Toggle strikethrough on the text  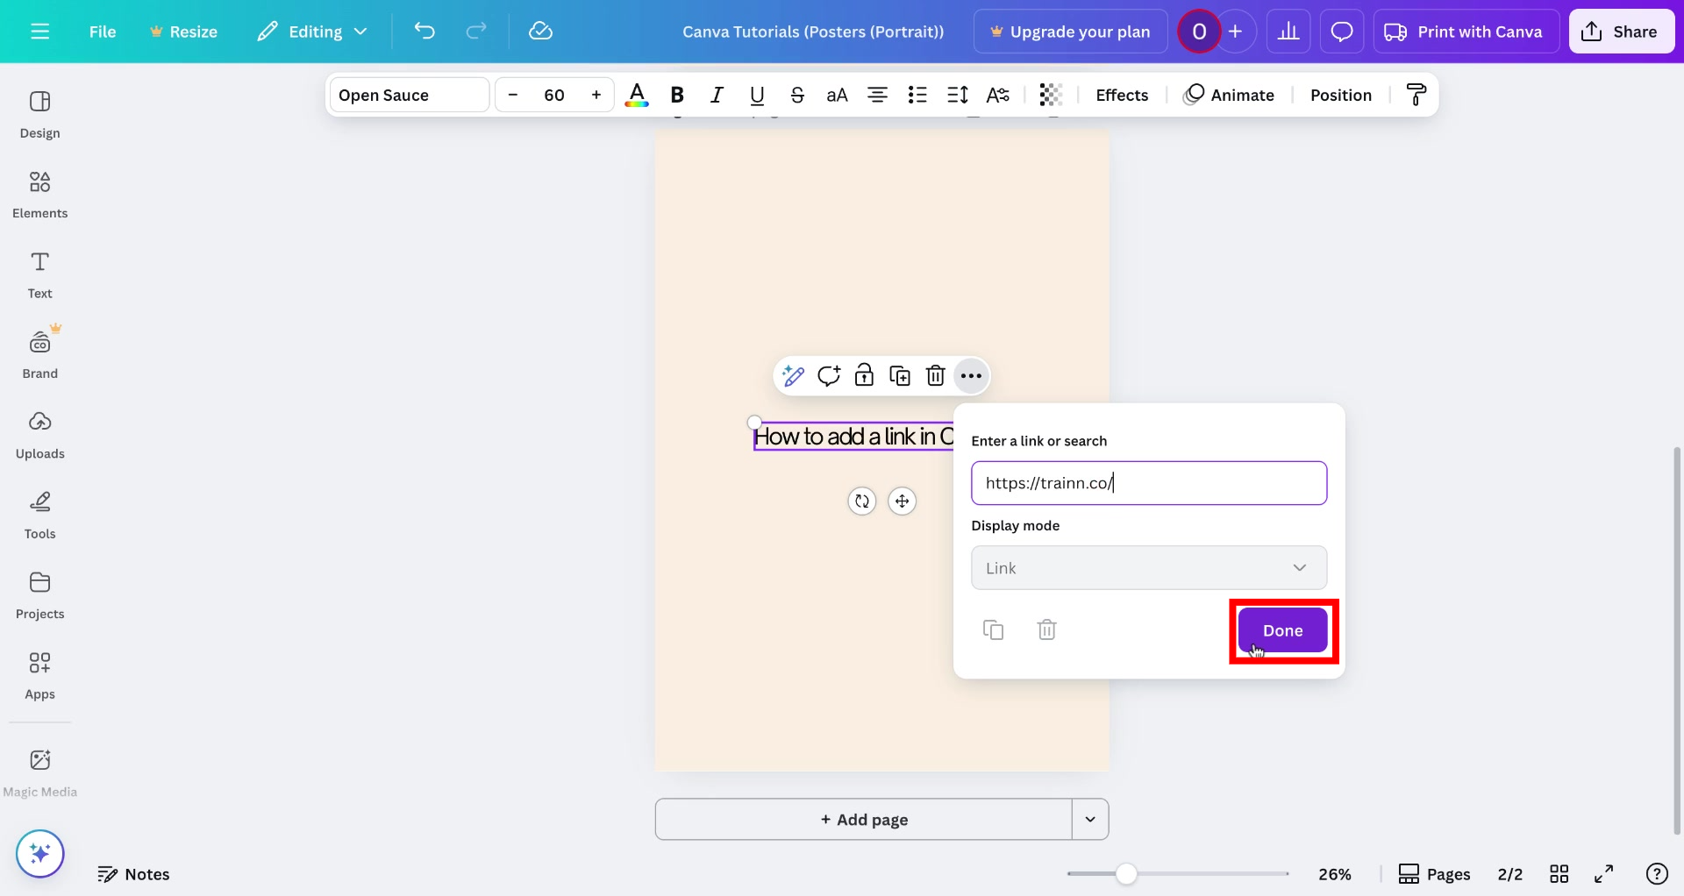click(797, 95)
